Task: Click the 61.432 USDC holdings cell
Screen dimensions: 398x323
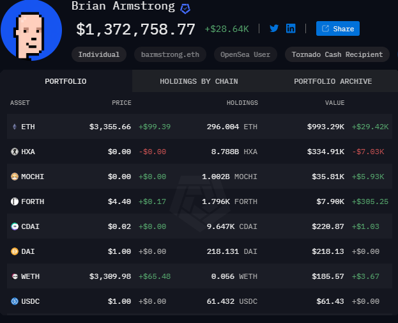Action: tap(232, 301)
